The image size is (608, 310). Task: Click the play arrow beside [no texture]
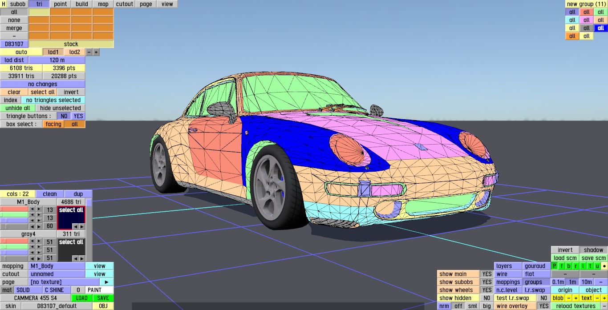coord(106,282)
